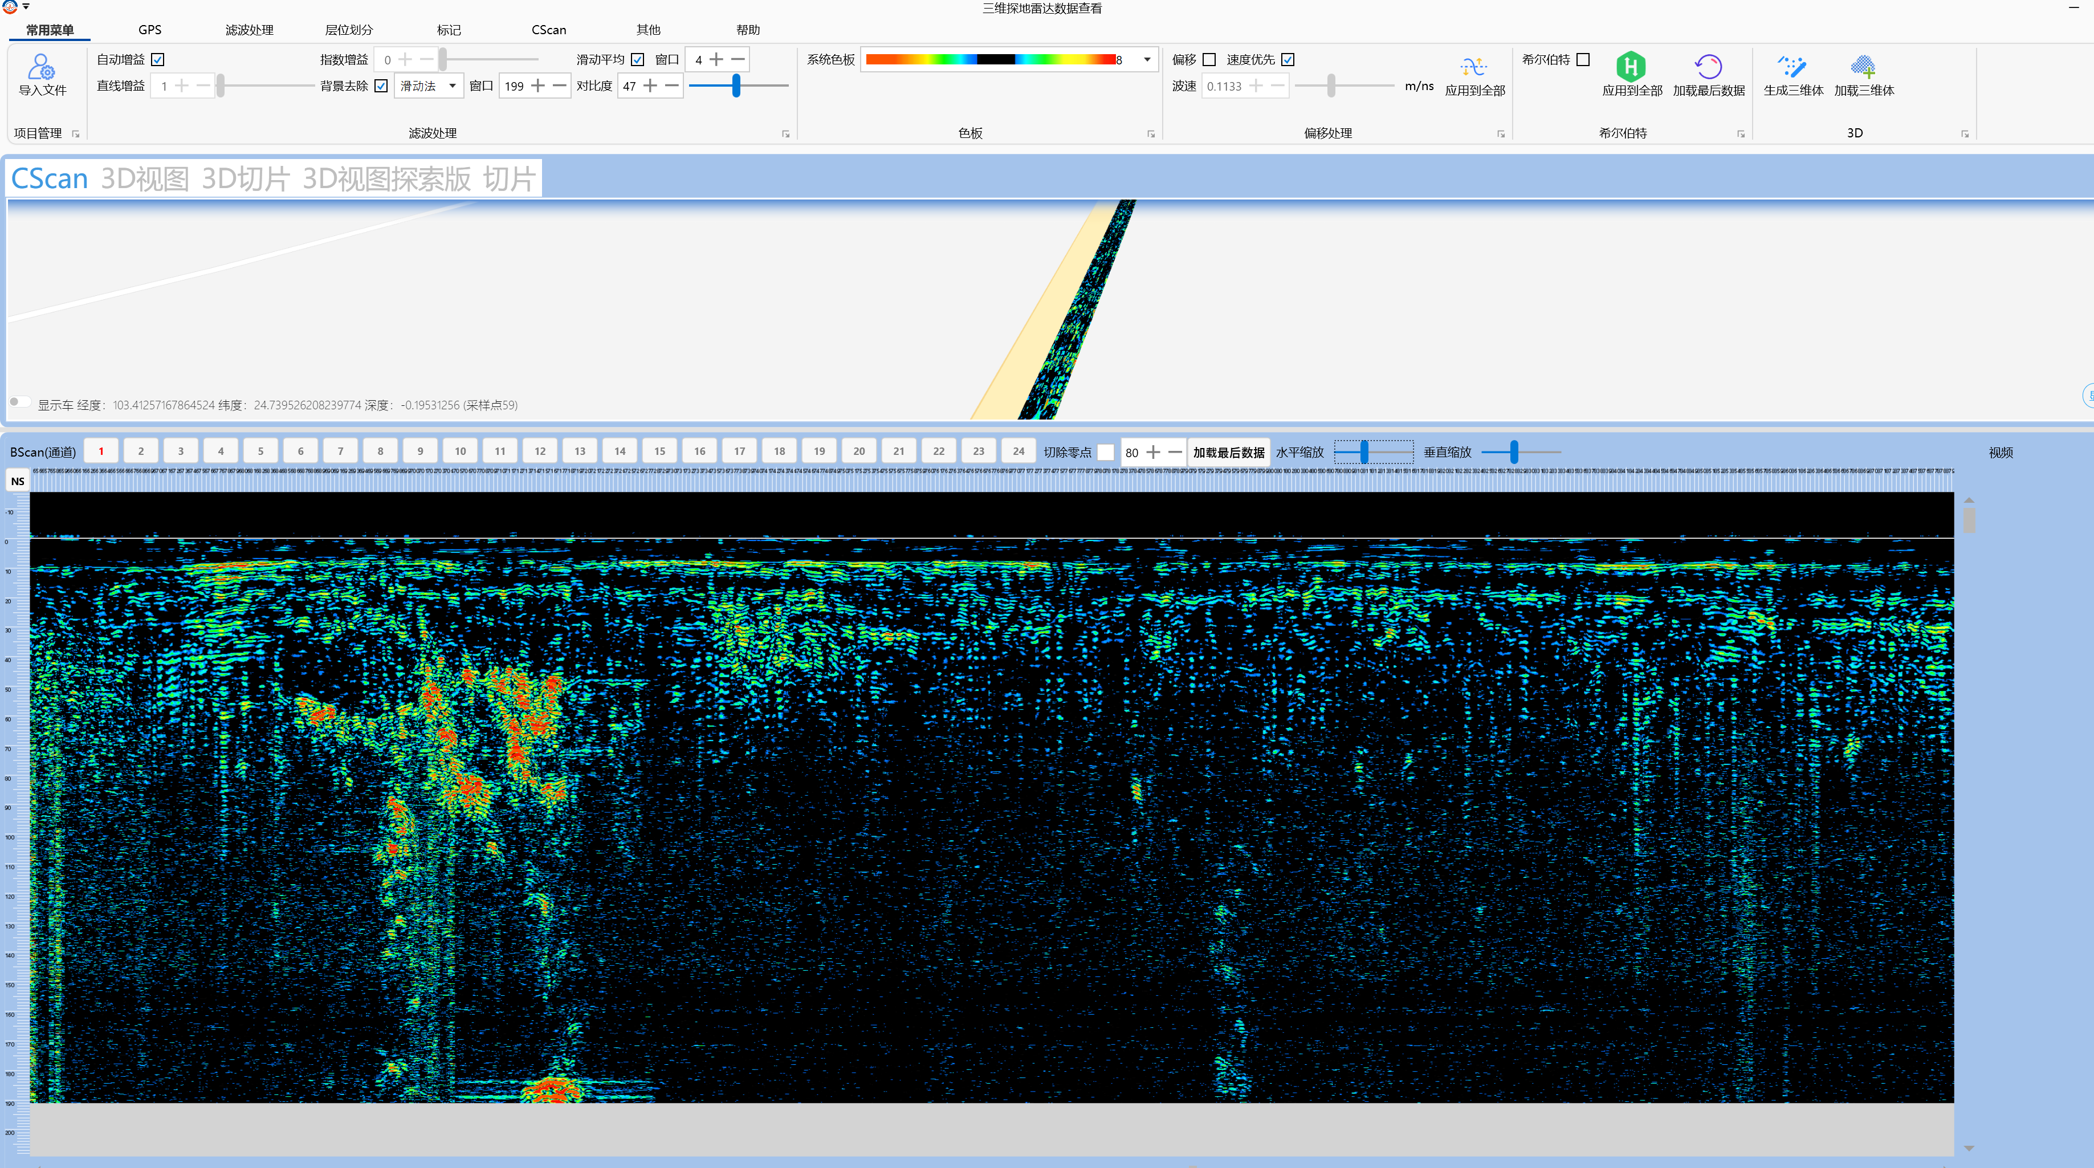Image resolution: width=2094 pixels, height=1168 pixels.
Task: Open the quick access toolbar dropdown arrow
Action: [x=26, y=6]
